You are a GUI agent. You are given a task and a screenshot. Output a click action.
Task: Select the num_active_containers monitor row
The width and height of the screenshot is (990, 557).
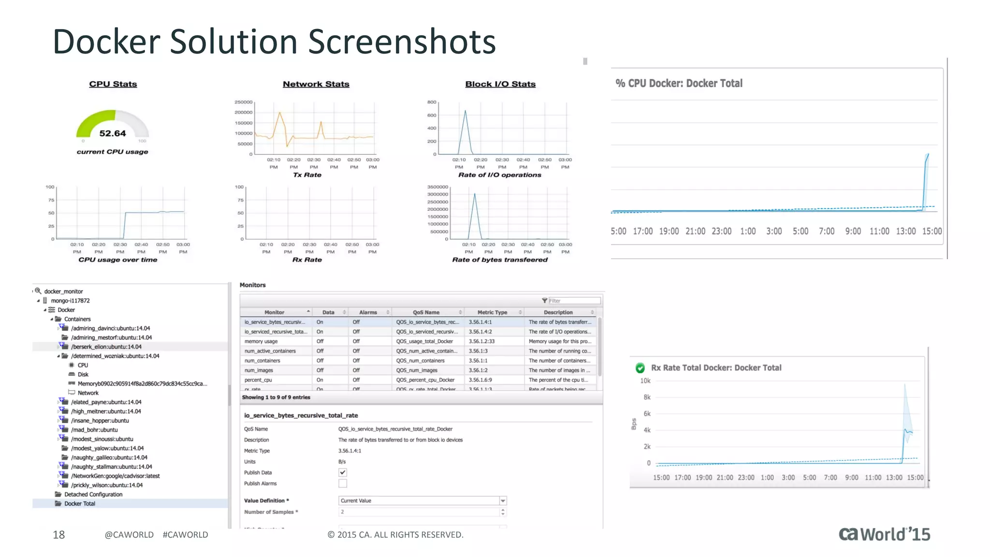(419, 351)
